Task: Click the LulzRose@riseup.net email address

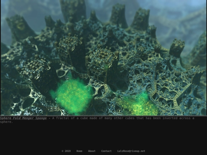Action: [x=131, y=151]
